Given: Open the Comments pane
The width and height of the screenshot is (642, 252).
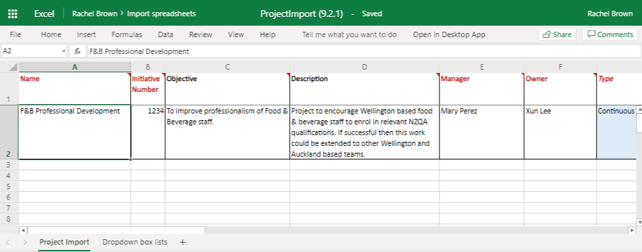Looking at the screenshot, I should (610, 34).
